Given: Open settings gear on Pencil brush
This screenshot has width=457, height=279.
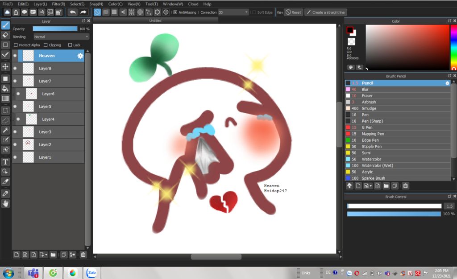Looking at the screenshot, I should click(447, 83).
